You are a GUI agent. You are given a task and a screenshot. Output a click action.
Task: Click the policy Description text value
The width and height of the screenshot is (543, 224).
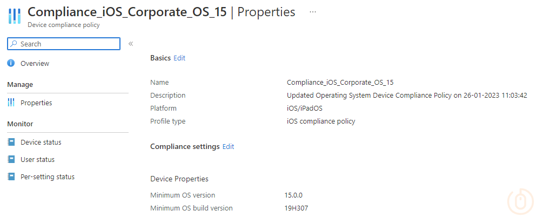tap(407, 95)
